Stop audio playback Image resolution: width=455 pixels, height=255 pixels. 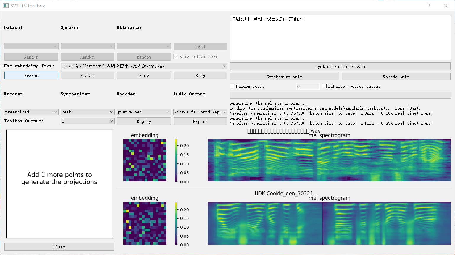click(200, 76)
